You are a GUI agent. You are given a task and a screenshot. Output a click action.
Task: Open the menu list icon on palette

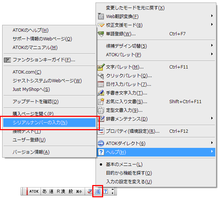point(98,191)
